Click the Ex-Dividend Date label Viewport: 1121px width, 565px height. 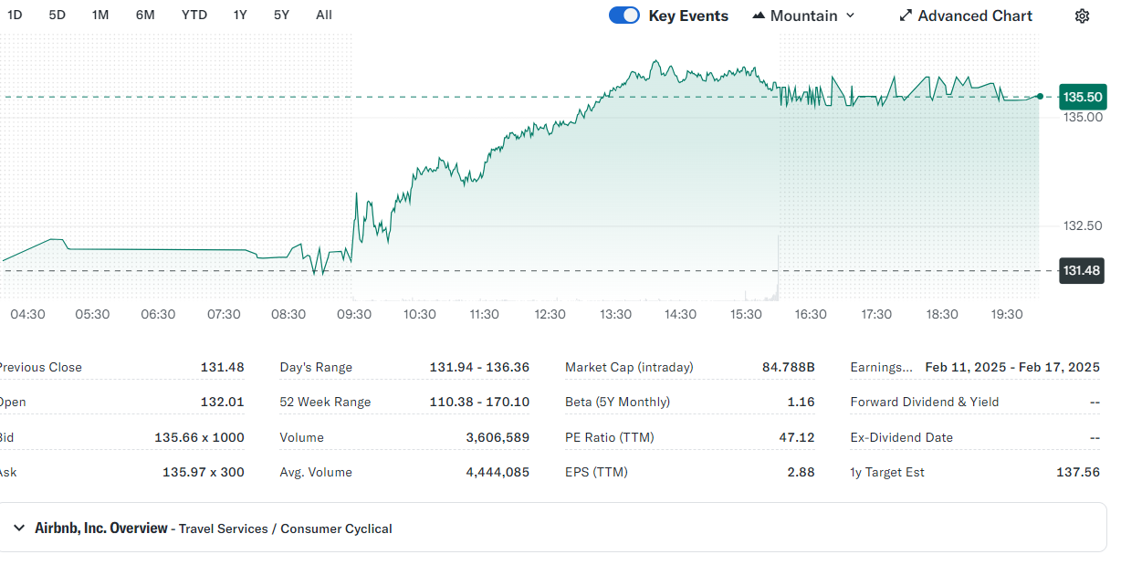[x=901, y=437]
